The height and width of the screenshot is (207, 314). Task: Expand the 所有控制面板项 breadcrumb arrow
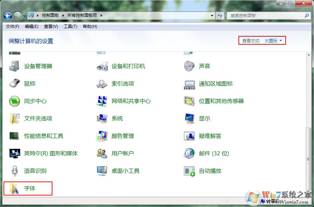point(101,15)
